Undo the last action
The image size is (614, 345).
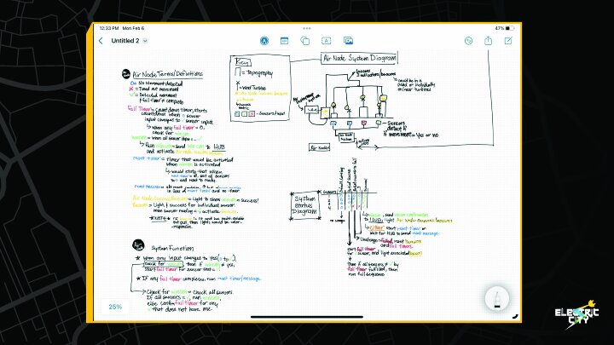[468, 41]
